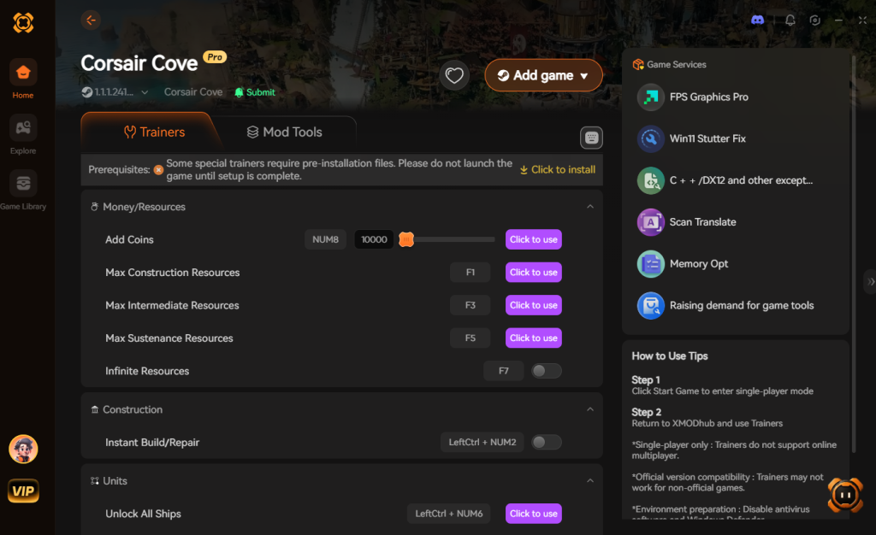Open the Discord icon link
The image size is (876, 535).
pyautogui.click(x=758, y=20)
